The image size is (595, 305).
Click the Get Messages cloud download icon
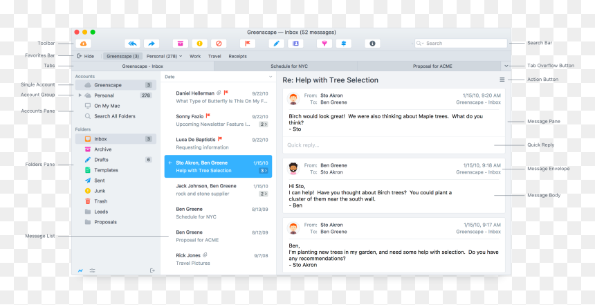[x=83, y=44]
